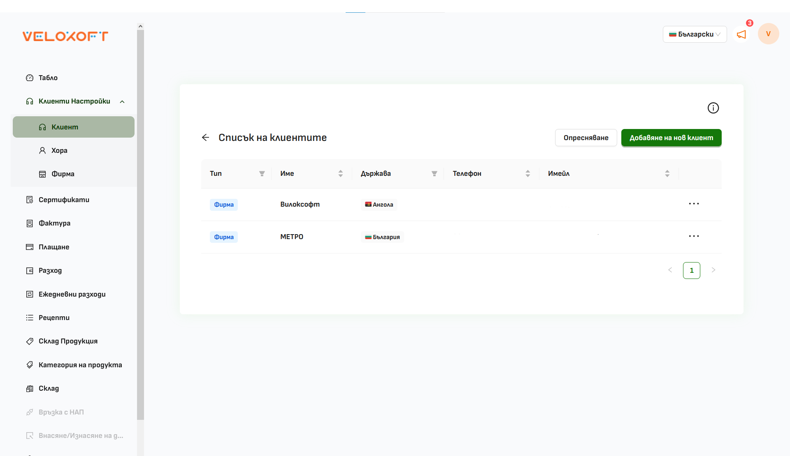
Task: Toggle sorting on the Име column
Action: pos(340,173)
